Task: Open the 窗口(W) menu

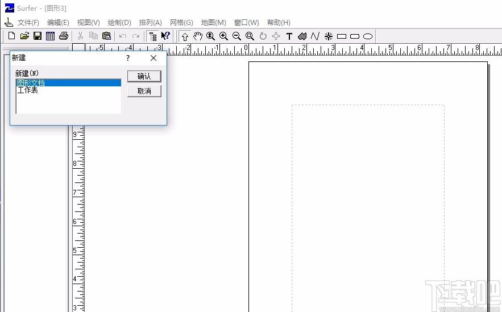Action: 247,22
